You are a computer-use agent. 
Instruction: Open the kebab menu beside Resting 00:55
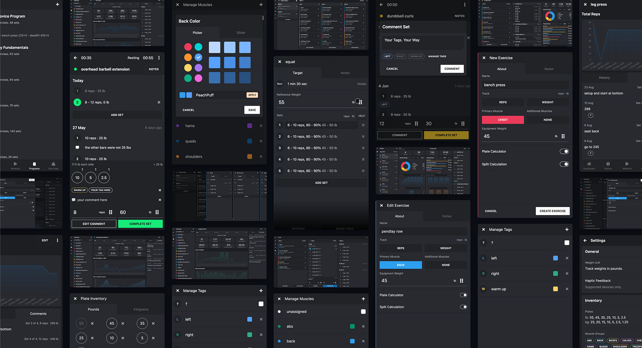pyautogui.click(x=159, y=58)
